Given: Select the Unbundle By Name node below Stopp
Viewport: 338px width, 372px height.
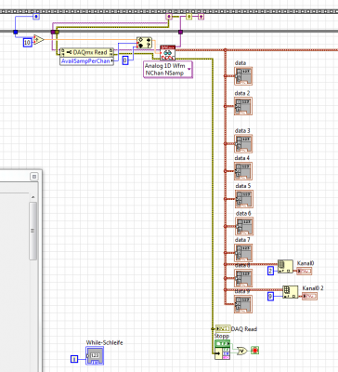Looking at the screenshot, I should click(x=222, y=353).
